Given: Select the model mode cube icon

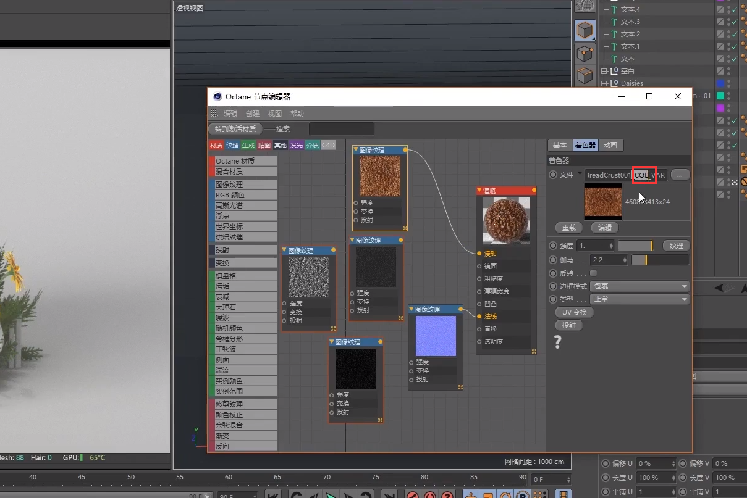Looking at the screenshot, I should 585,30.
